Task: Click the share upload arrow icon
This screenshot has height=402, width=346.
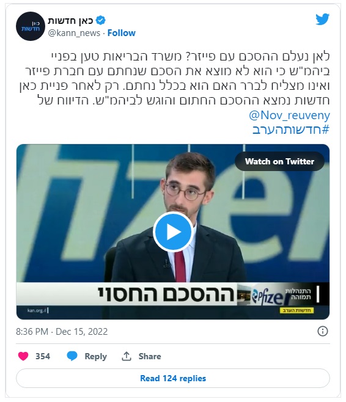Action: pos(126,356)
